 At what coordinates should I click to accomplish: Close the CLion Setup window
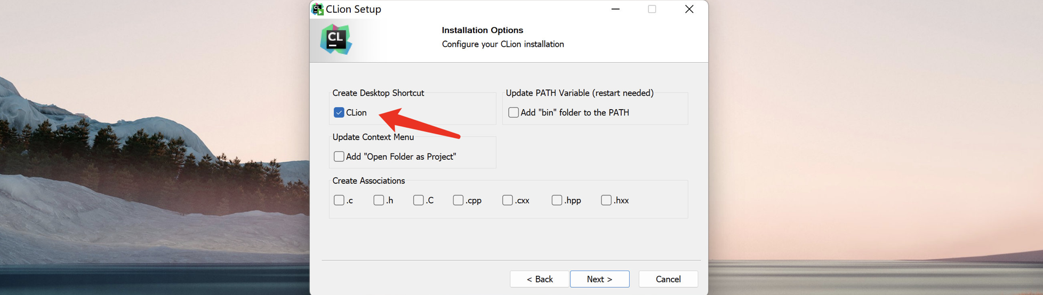click(x=689, y=9)
